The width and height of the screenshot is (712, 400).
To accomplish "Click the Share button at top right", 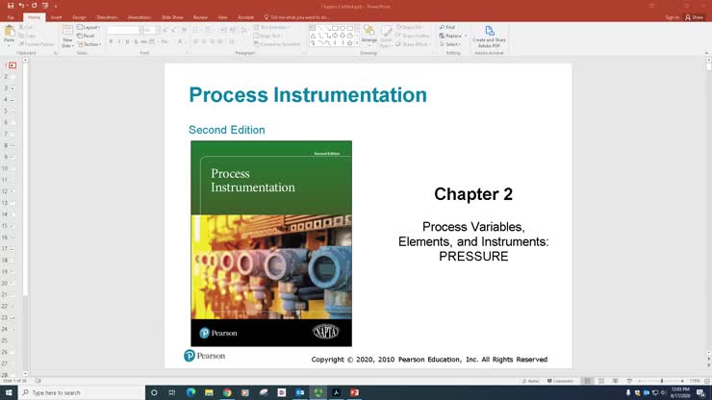I will 694,17.
